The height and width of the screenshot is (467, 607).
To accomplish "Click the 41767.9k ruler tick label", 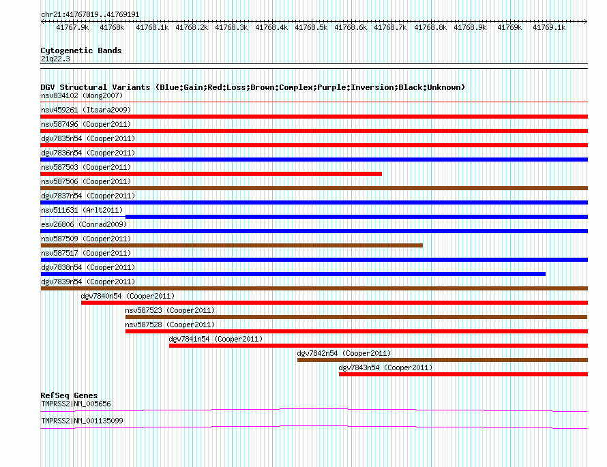I will 72,28.
